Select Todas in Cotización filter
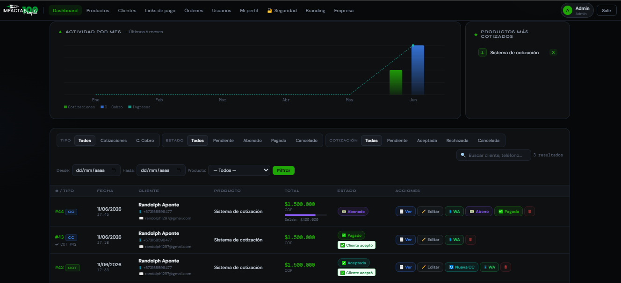 [371, 141]
